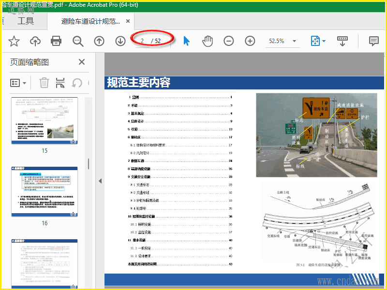
Task: Zoom in with plus button
Action: coord(250,41)
